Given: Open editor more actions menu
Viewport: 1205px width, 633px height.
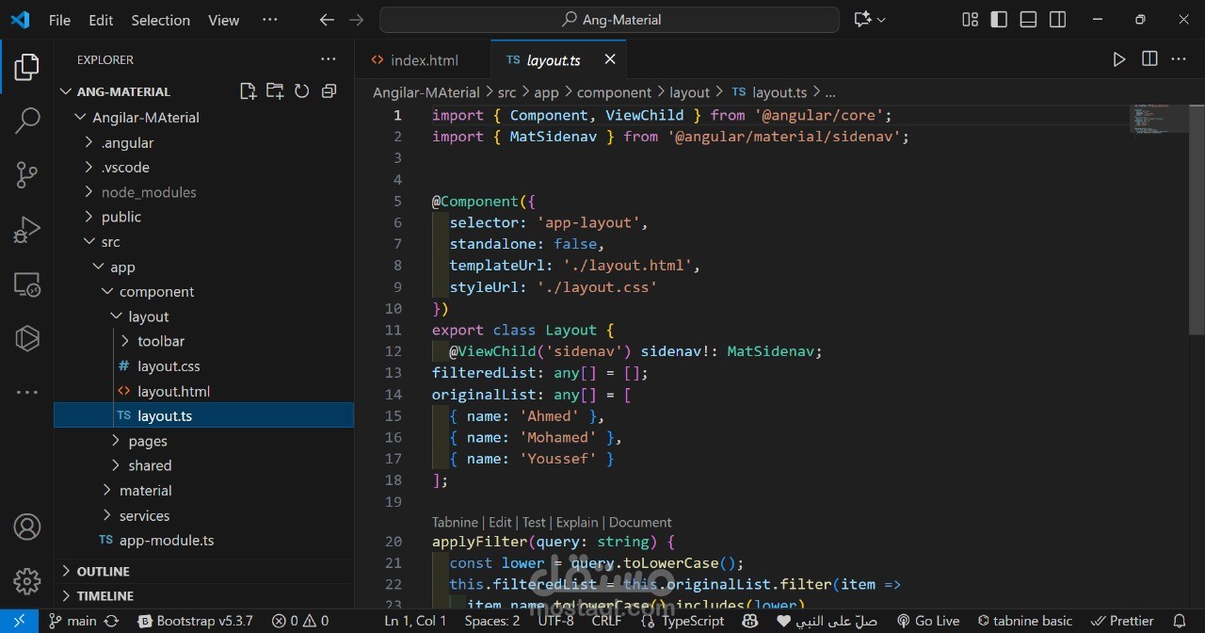Looking at the screenshot, I should pos(1179,59).
